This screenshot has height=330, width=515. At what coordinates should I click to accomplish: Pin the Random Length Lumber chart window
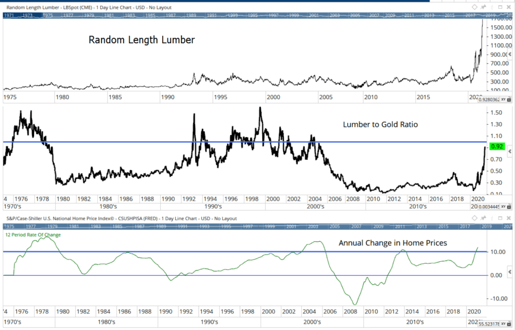pyautogui.click(x=484, y=7)
